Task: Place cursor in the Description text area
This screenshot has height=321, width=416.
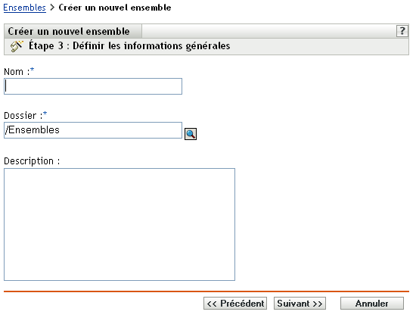Action: 120,224
